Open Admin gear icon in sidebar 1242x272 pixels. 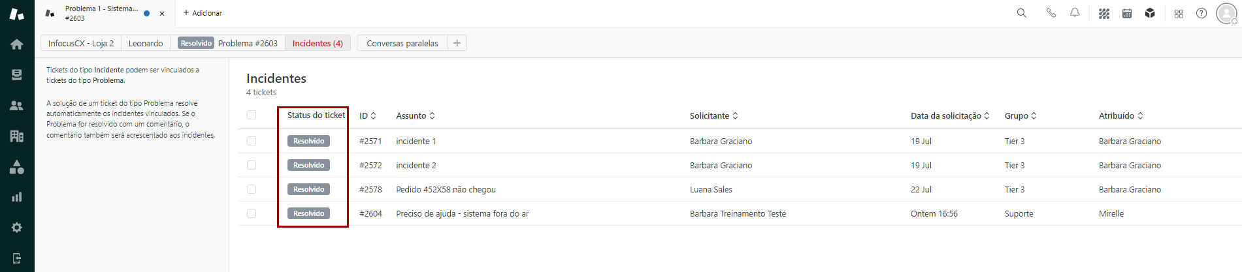click(x=17, y=228)
